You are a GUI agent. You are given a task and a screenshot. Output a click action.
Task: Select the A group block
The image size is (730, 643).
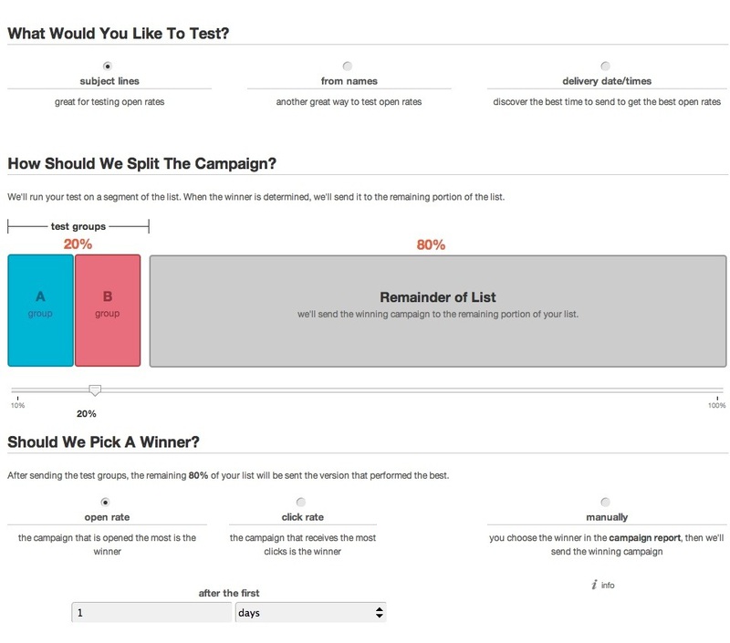tap(39, 310)
